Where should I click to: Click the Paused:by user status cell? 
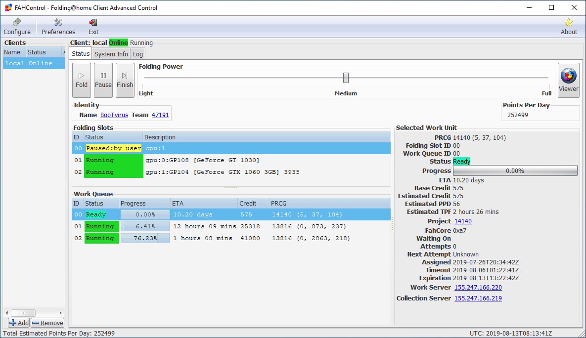pos(114,148)
